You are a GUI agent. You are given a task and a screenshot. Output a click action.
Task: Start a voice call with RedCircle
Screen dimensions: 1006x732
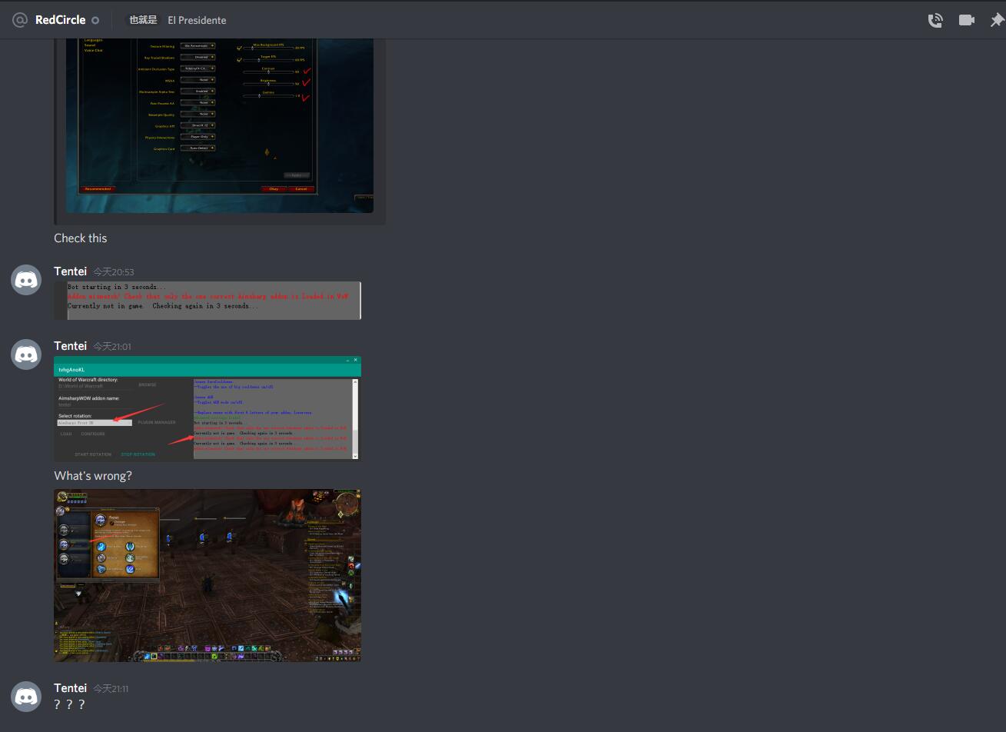935,20
